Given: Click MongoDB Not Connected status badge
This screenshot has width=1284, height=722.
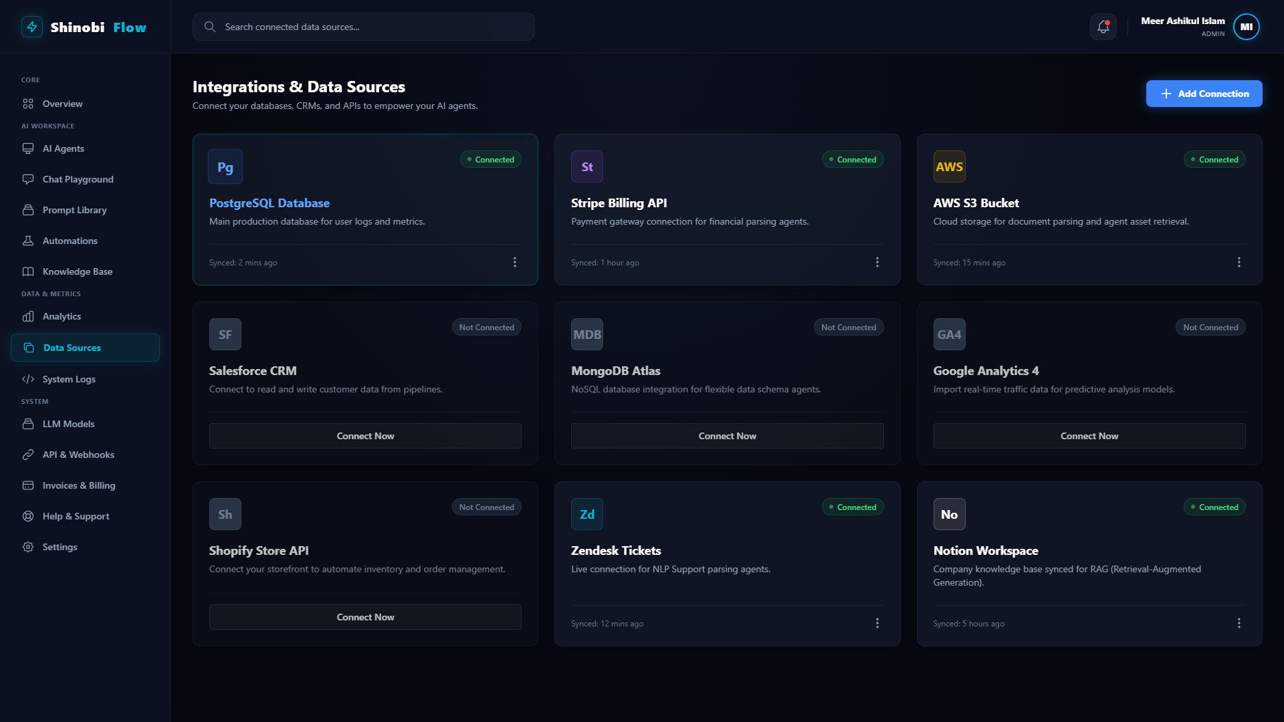Looking at the screenshot, I should (x=849, y=328).
